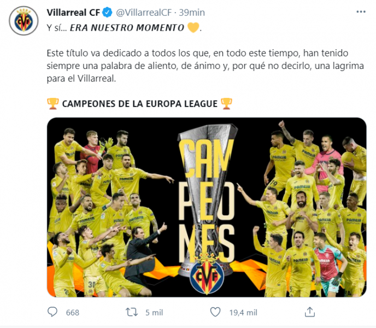Click the yellow heart emoji
The height and width of the screenshot is (328, 376).
click(x=193, y=27)
